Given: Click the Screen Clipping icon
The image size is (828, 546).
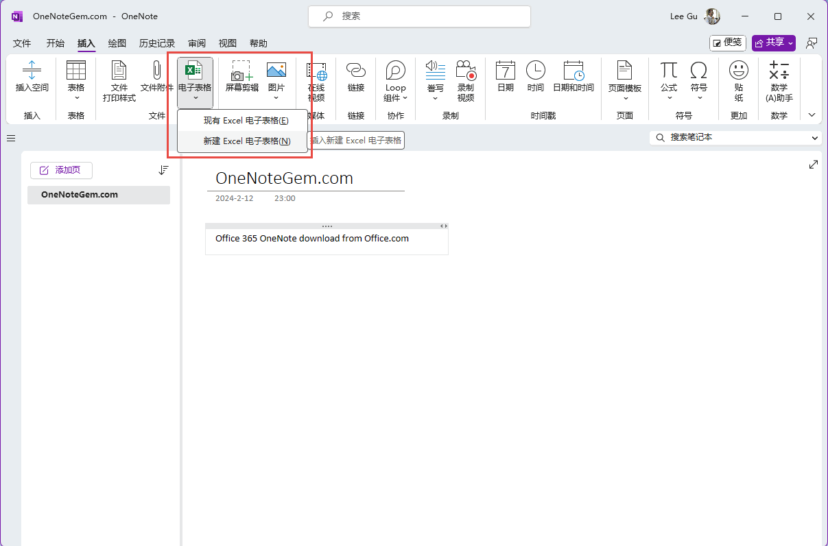Looking at the screenshot, I should tap(241, 70).
